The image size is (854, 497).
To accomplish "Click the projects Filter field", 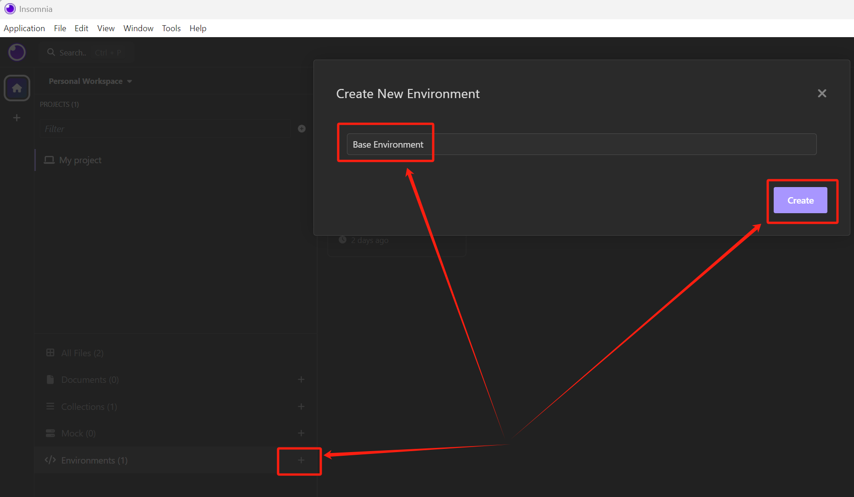I will (165, 129).
